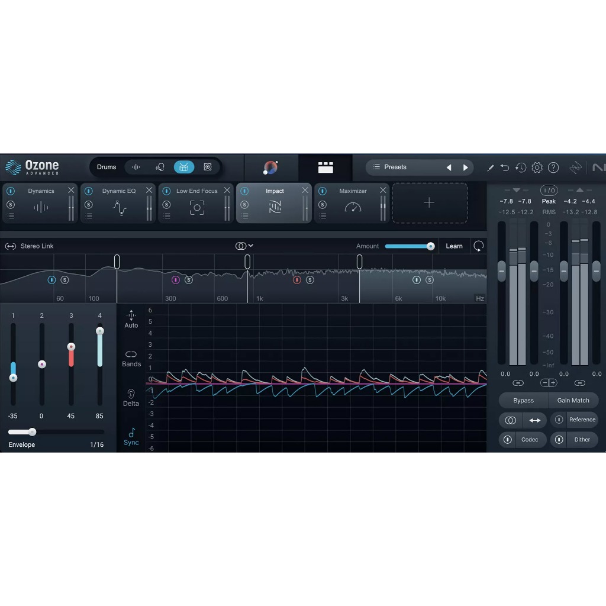Add a new module with plus
The width and height of the screenshot is (606, 606).
430,203
